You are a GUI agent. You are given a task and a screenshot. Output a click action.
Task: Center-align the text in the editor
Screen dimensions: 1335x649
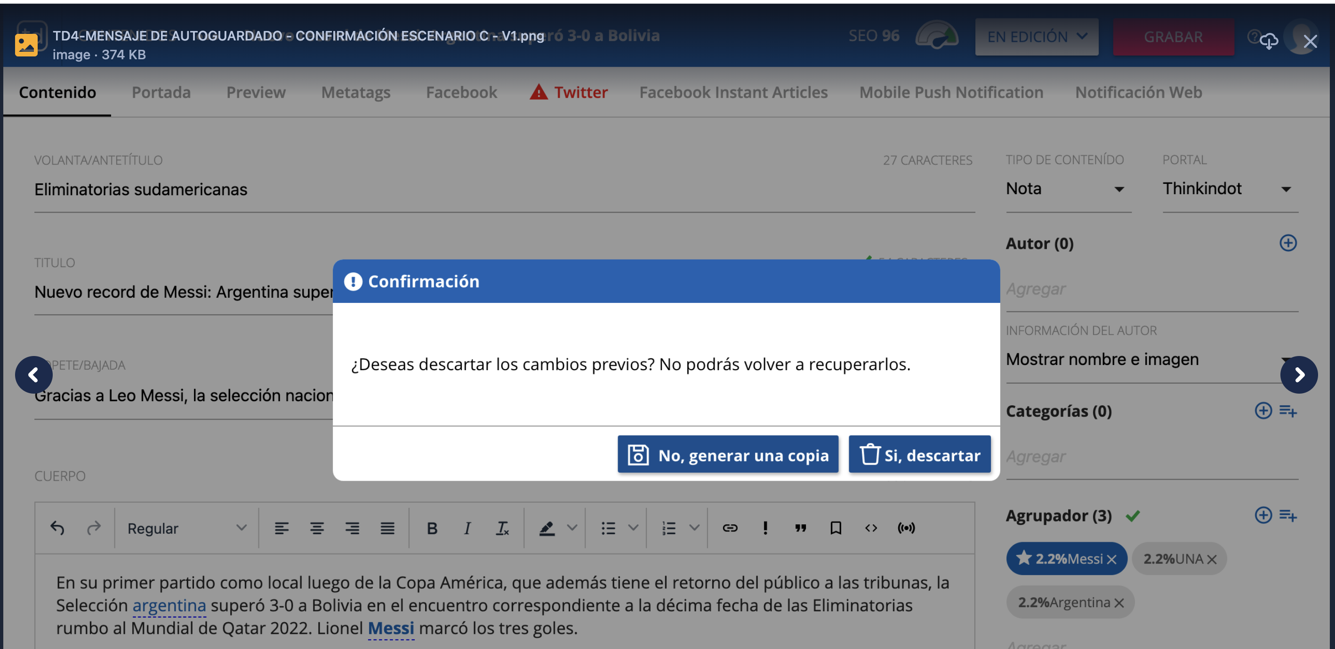tap(317, 528)
